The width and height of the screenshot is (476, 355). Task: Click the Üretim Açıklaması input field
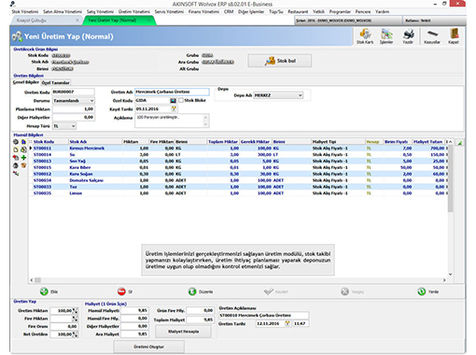tap(264, 316)
